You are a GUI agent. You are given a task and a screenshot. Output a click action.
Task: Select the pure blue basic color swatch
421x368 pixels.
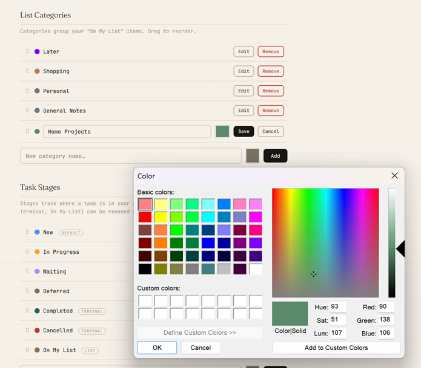(x=208, y=243)
